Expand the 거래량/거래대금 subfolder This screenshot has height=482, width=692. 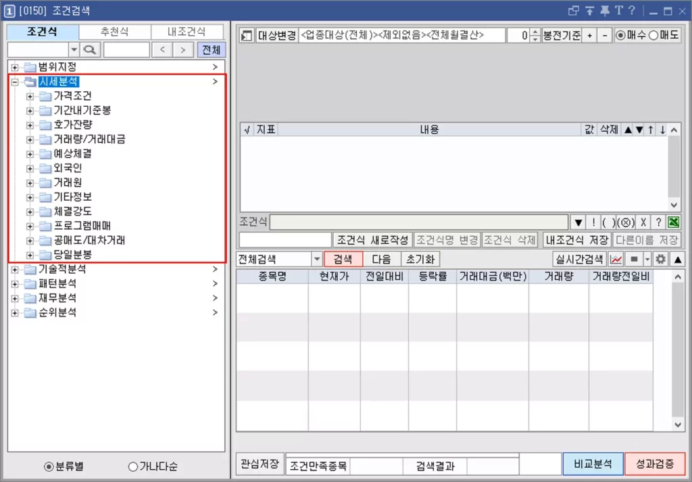pyautogui.click(x=30, y=139)
